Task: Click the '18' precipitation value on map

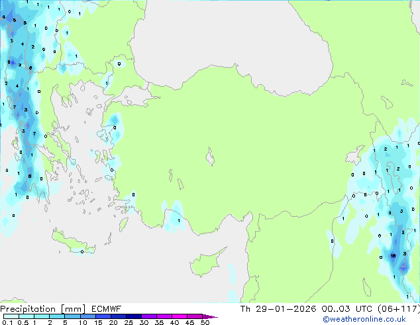Action: [393, 256]
